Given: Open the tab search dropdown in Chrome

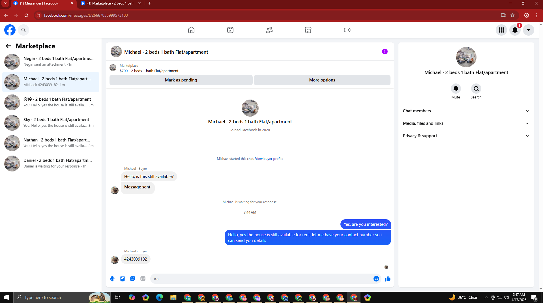Looking at the screenshot, I should point(5,3).
